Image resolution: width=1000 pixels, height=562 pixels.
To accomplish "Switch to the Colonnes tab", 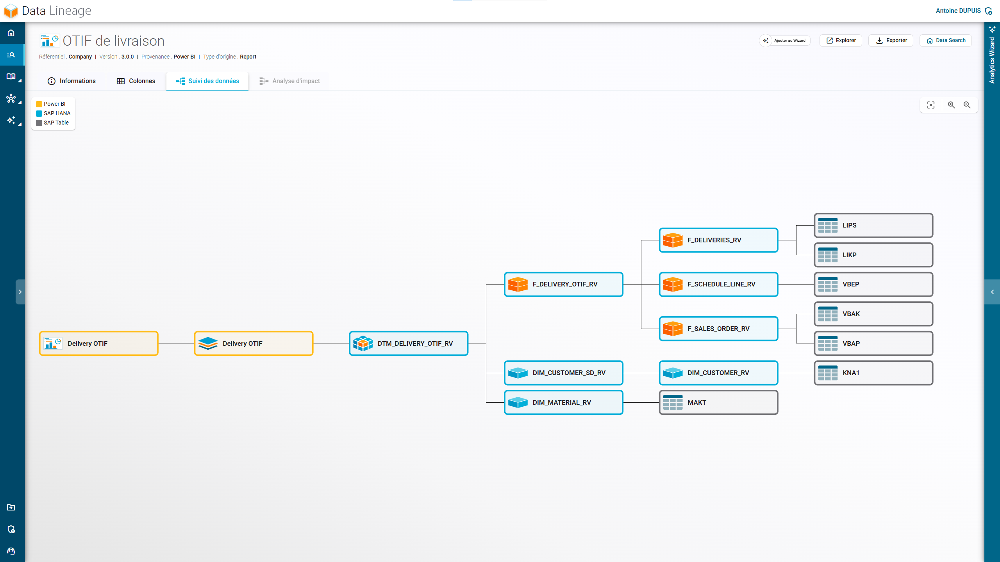I will tap(136, 81).
